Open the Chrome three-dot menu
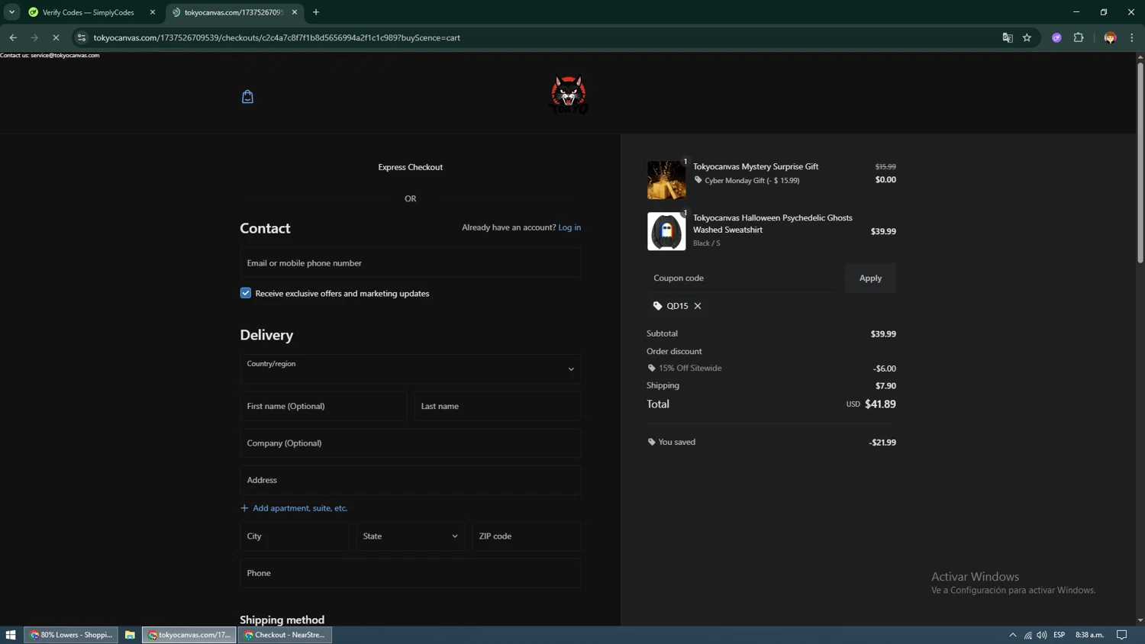1145x644 pixels. coord(1132,37)
